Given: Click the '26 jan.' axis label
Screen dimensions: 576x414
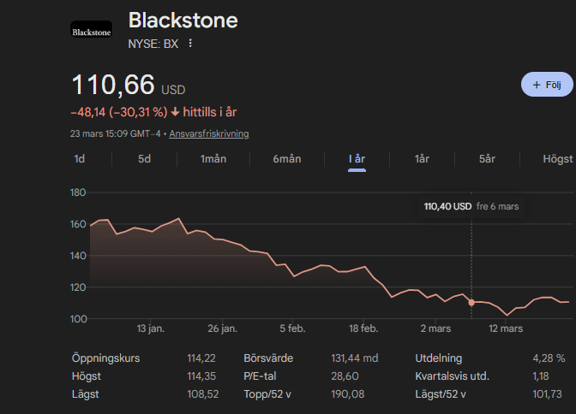Looking at the screenshot, I should 223,328.
